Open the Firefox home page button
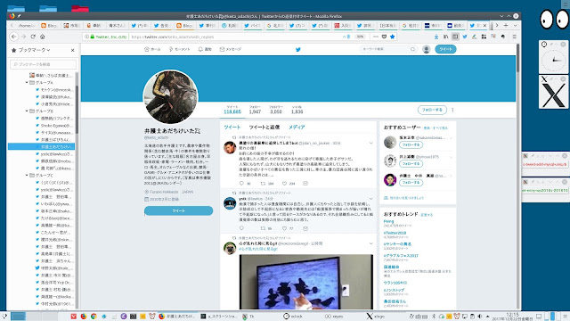This screenshot has height=321, width=570. [43, 37]
